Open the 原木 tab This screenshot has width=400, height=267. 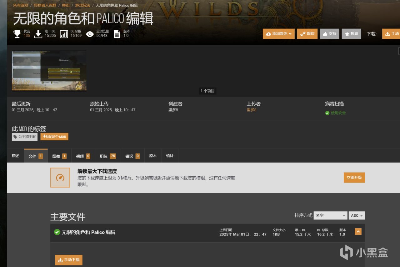[153, 156]
